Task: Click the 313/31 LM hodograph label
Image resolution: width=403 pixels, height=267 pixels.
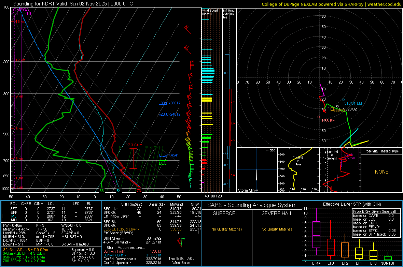Action: tap(353, 103)
